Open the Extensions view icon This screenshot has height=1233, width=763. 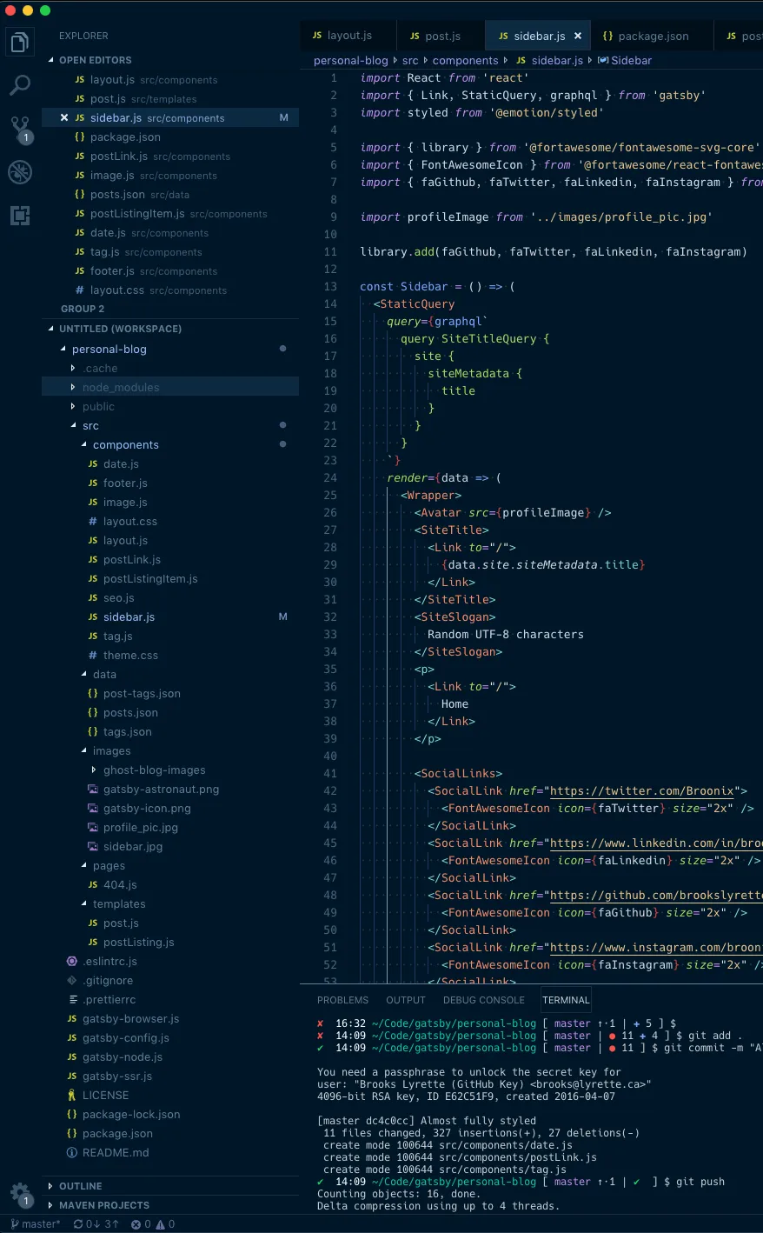(x=20, y=216)
